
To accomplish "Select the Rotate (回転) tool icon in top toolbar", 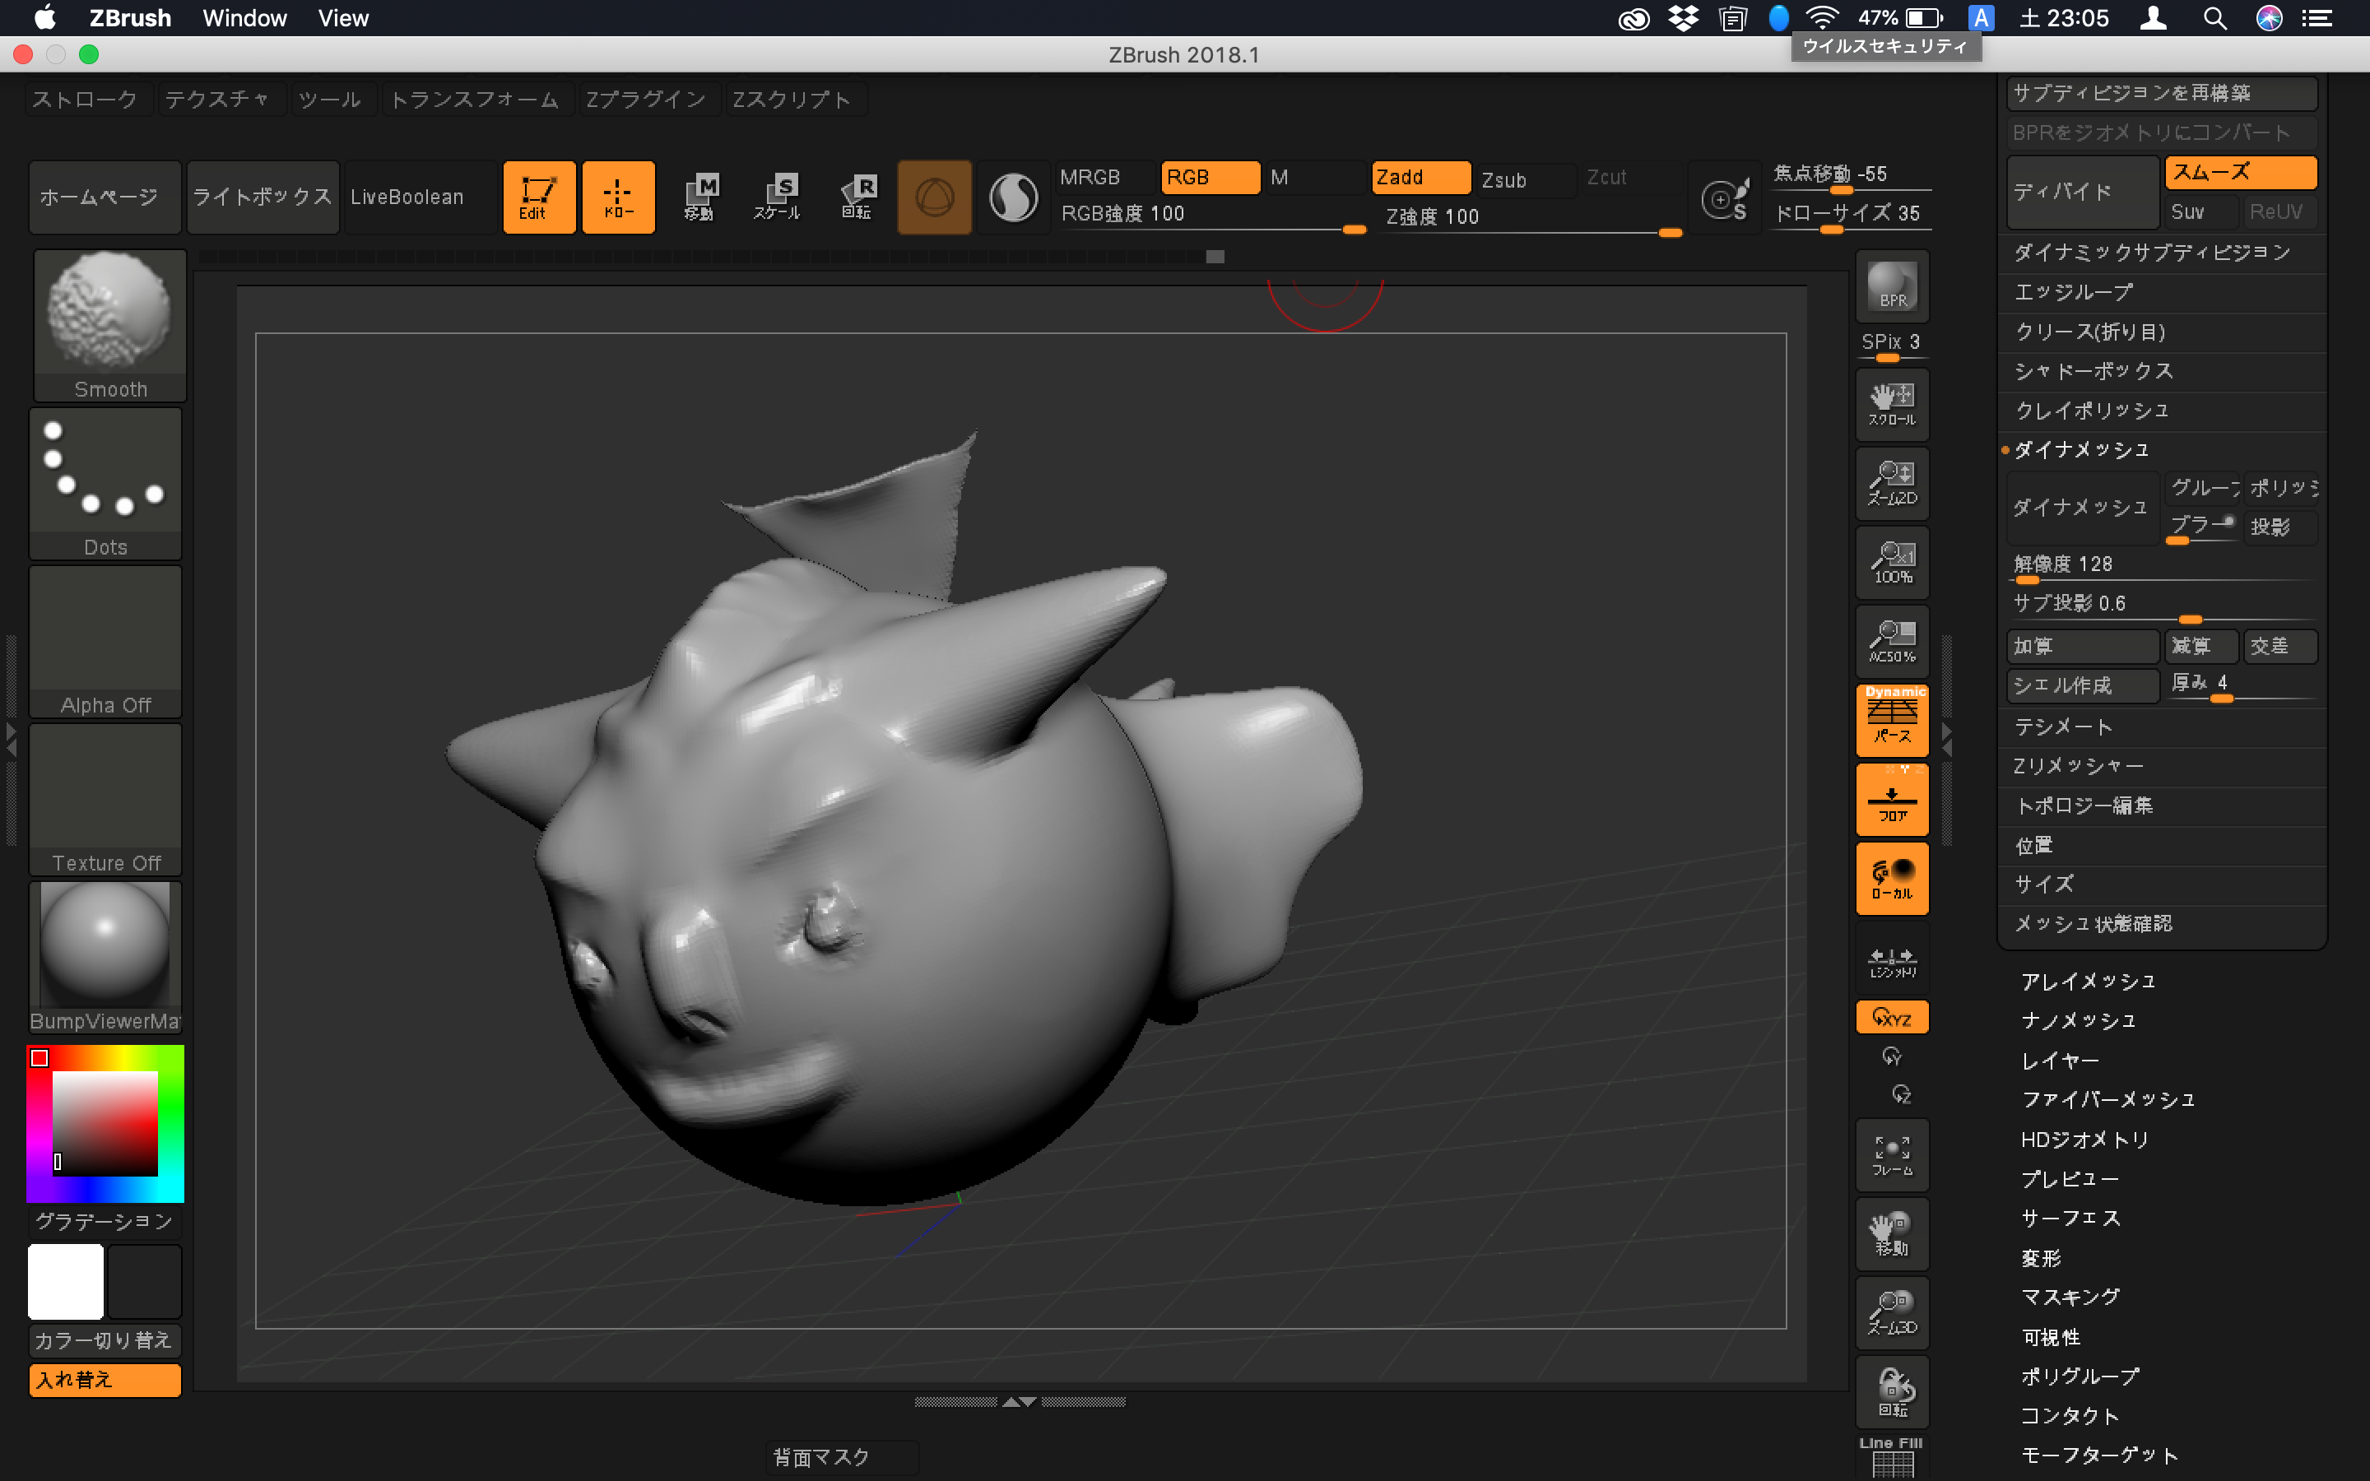I will point(857,197).
